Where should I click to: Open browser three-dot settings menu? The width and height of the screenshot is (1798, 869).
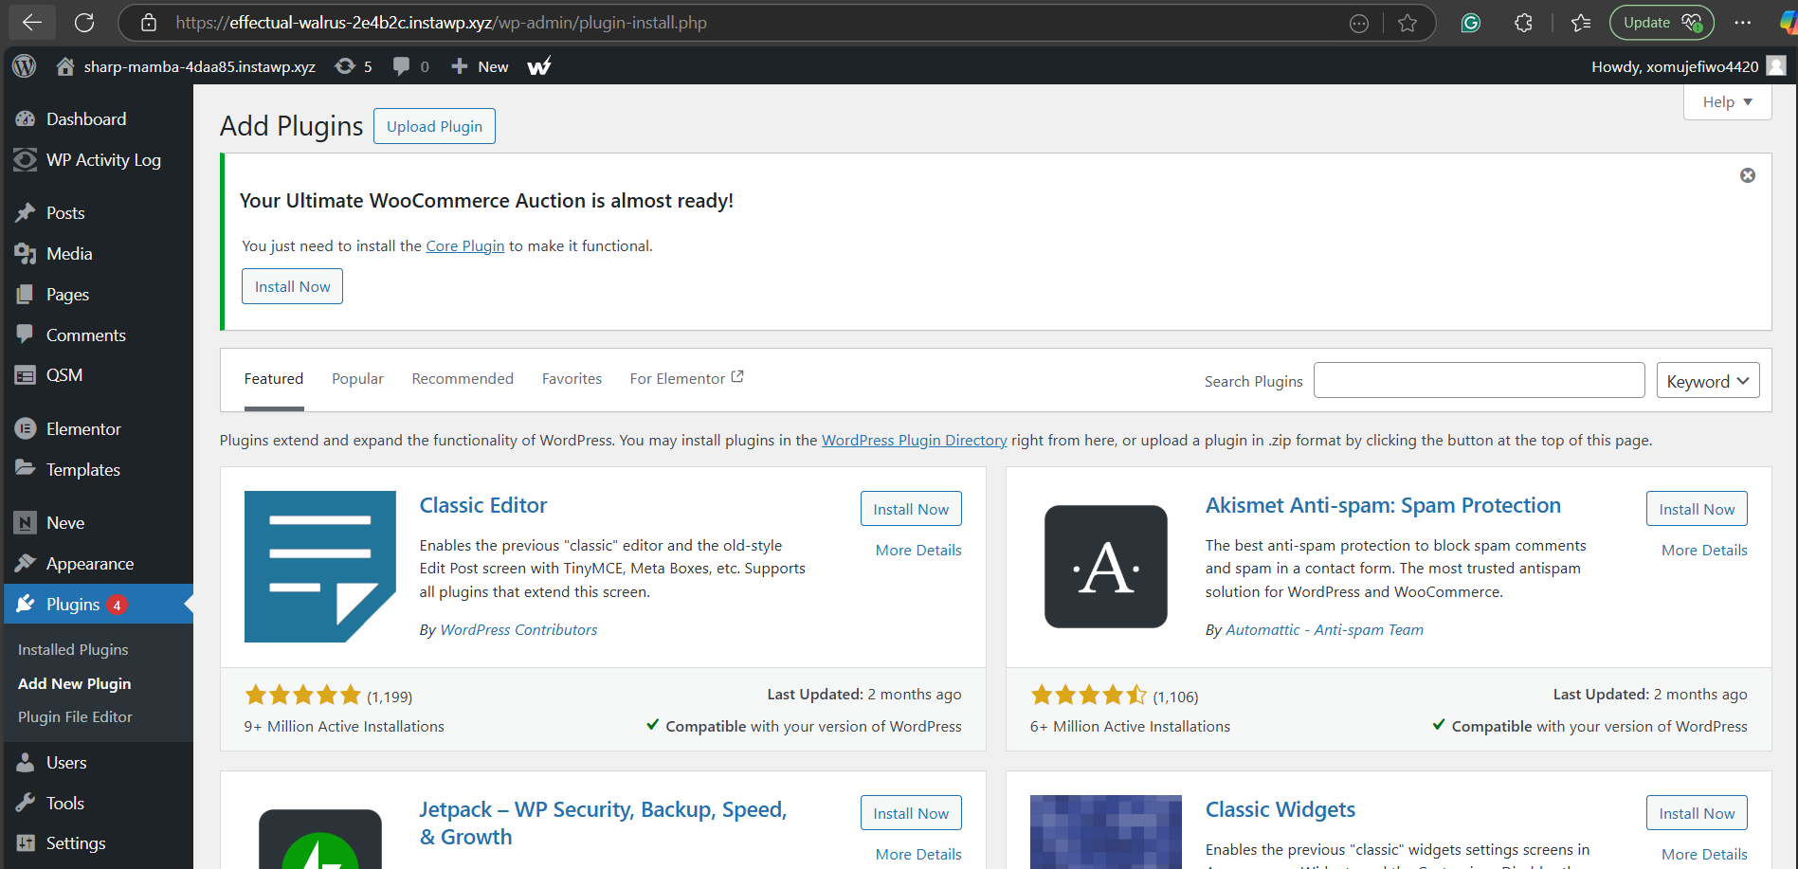point(1743,23)
